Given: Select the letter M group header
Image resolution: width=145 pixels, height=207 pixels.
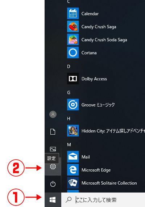Looking at the screenshot, I should (x=69, y=145).
